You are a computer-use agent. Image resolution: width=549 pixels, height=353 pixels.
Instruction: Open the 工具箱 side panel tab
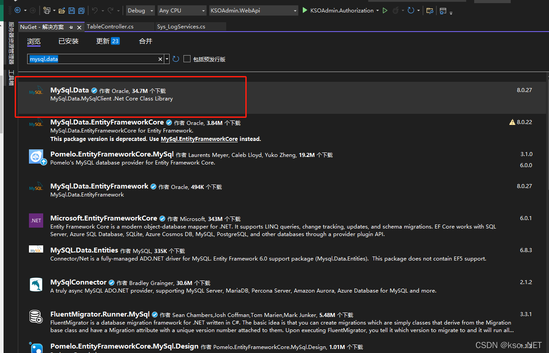[12, 78]
